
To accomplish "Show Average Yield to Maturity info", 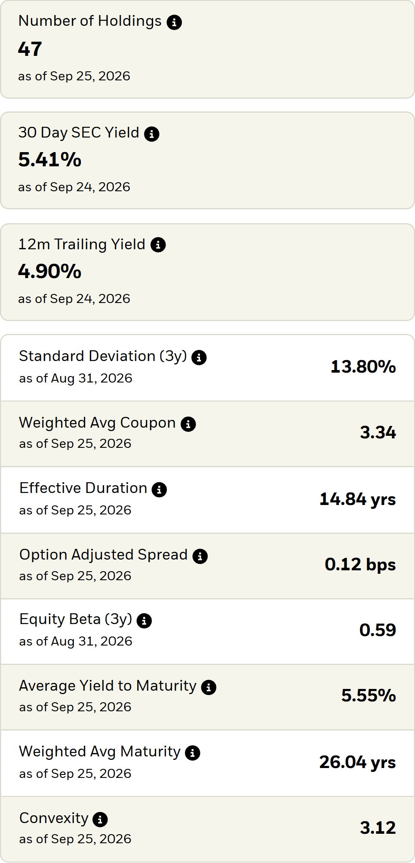I will 209,687.
